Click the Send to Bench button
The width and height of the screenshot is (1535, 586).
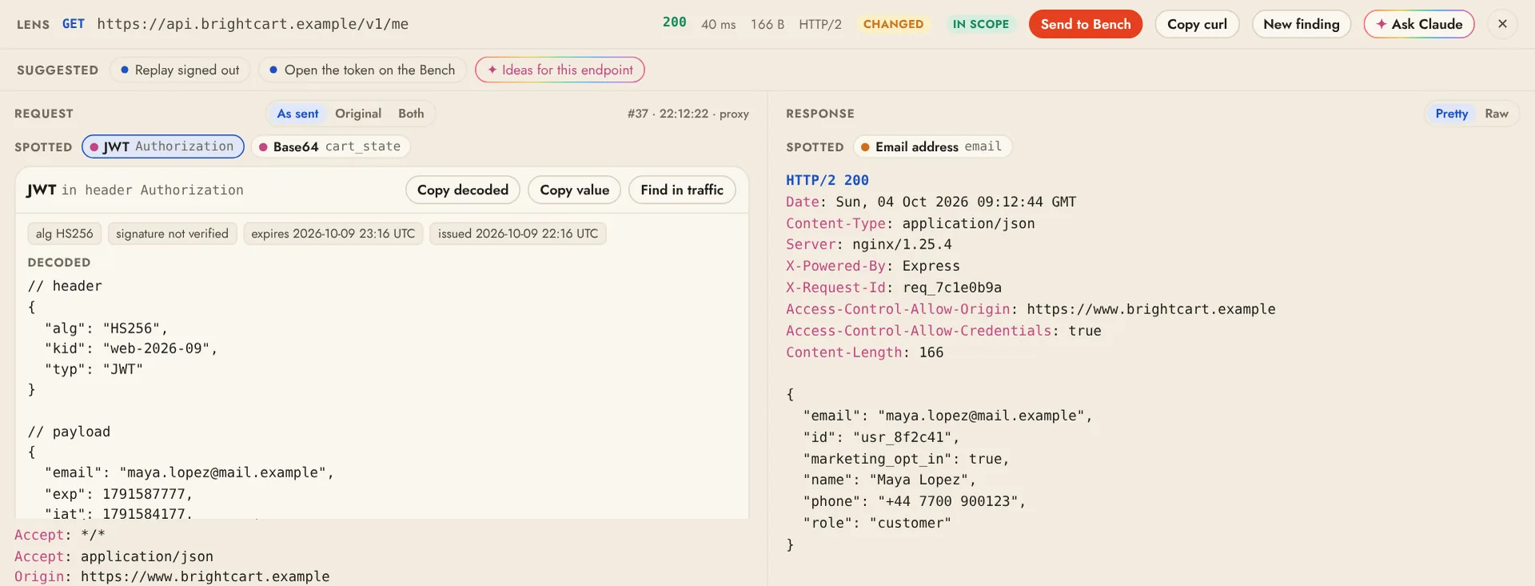[1086, 24]
